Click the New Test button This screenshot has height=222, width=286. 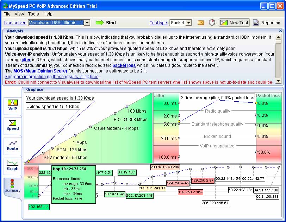234,23
